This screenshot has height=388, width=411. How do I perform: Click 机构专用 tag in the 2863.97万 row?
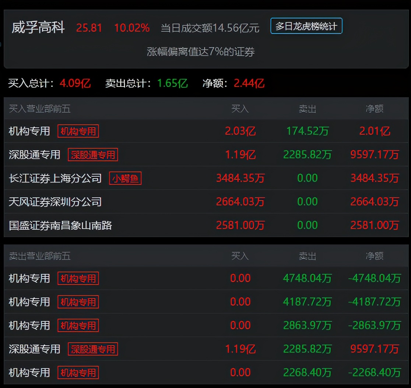[x=78, y=325]
